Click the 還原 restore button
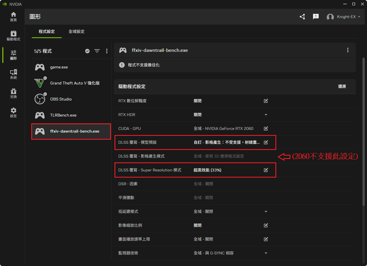Viewport: 367px width, 266px height. click(342, 86)
